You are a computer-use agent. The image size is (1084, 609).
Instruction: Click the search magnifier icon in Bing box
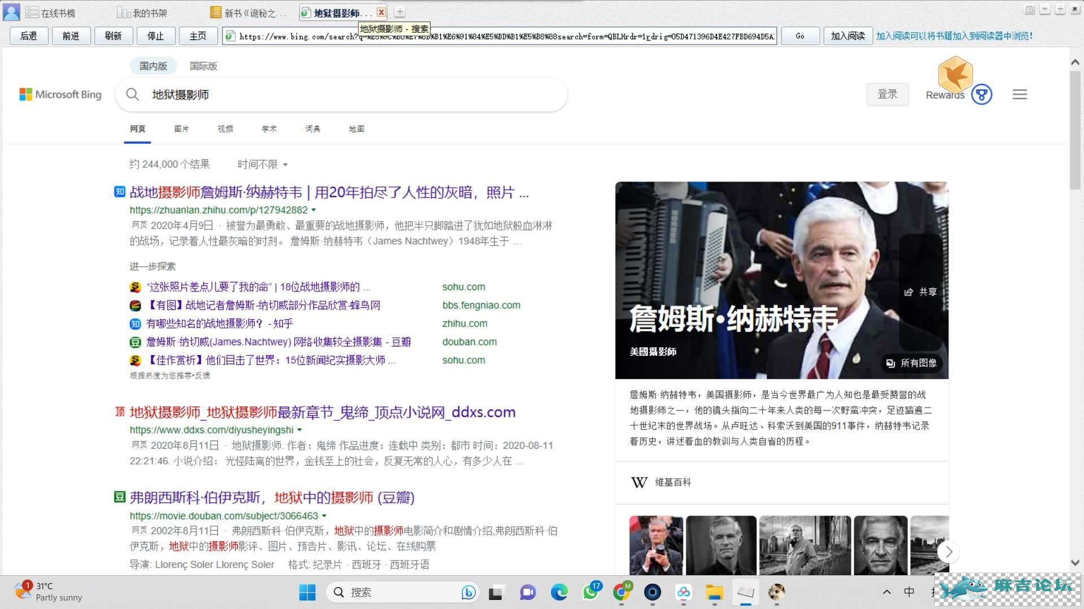click(x=132, y=94)
